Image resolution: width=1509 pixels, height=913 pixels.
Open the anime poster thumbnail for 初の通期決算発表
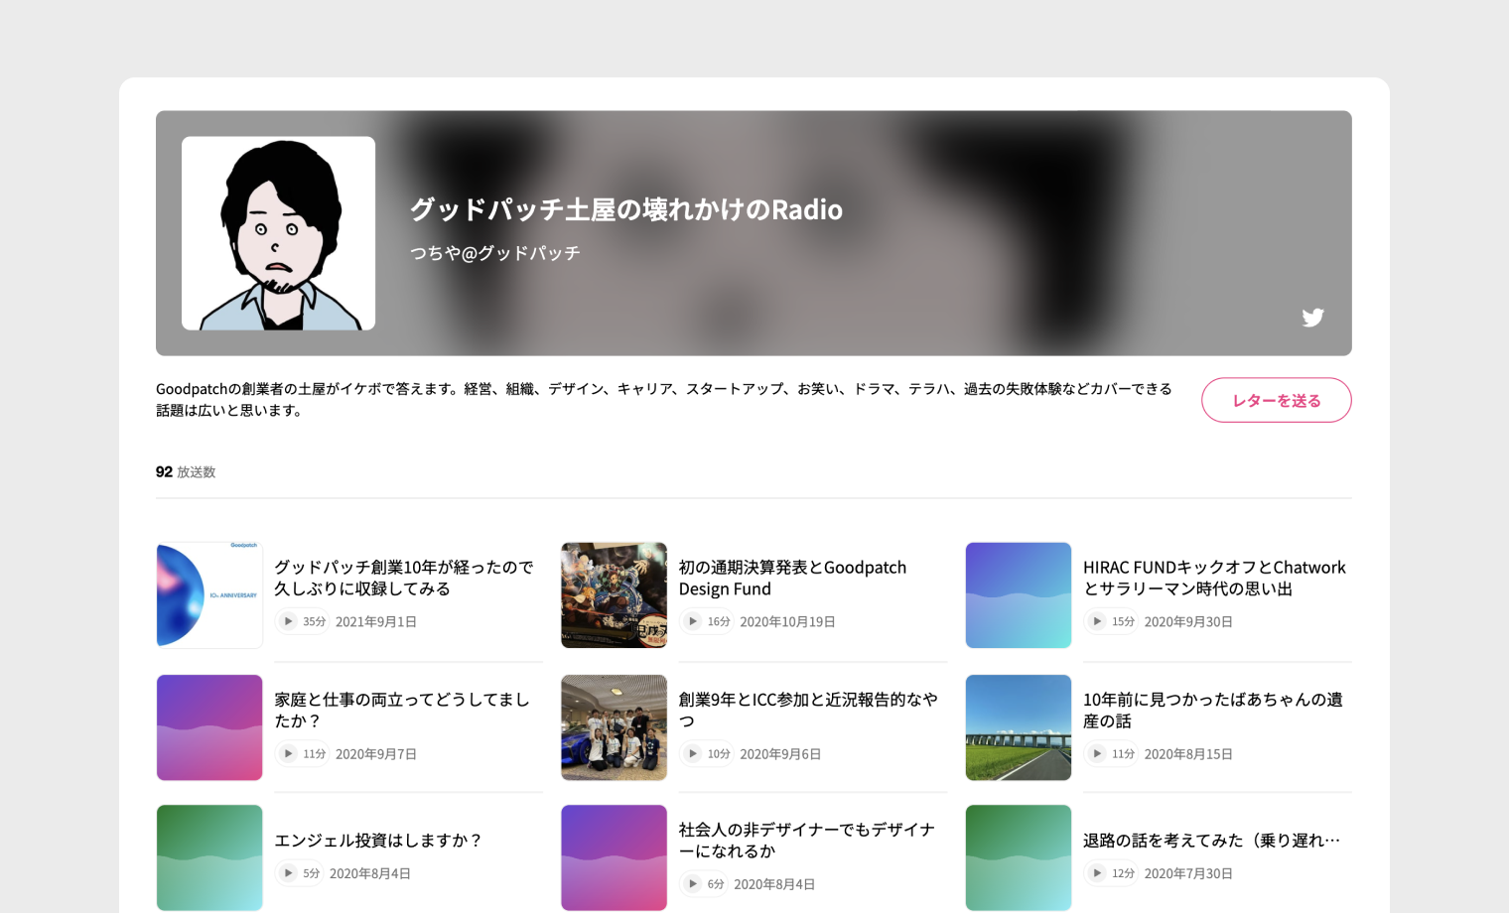(x=614, y=595)
